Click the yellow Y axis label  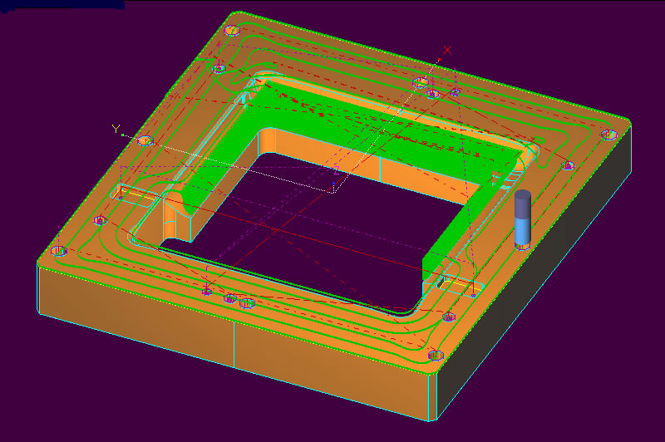coord(116,129)
